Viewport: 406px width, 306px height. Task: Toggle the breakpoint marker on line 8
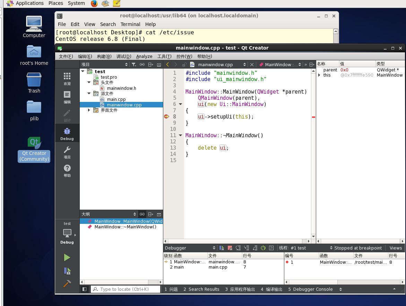[x=166, y=116]
